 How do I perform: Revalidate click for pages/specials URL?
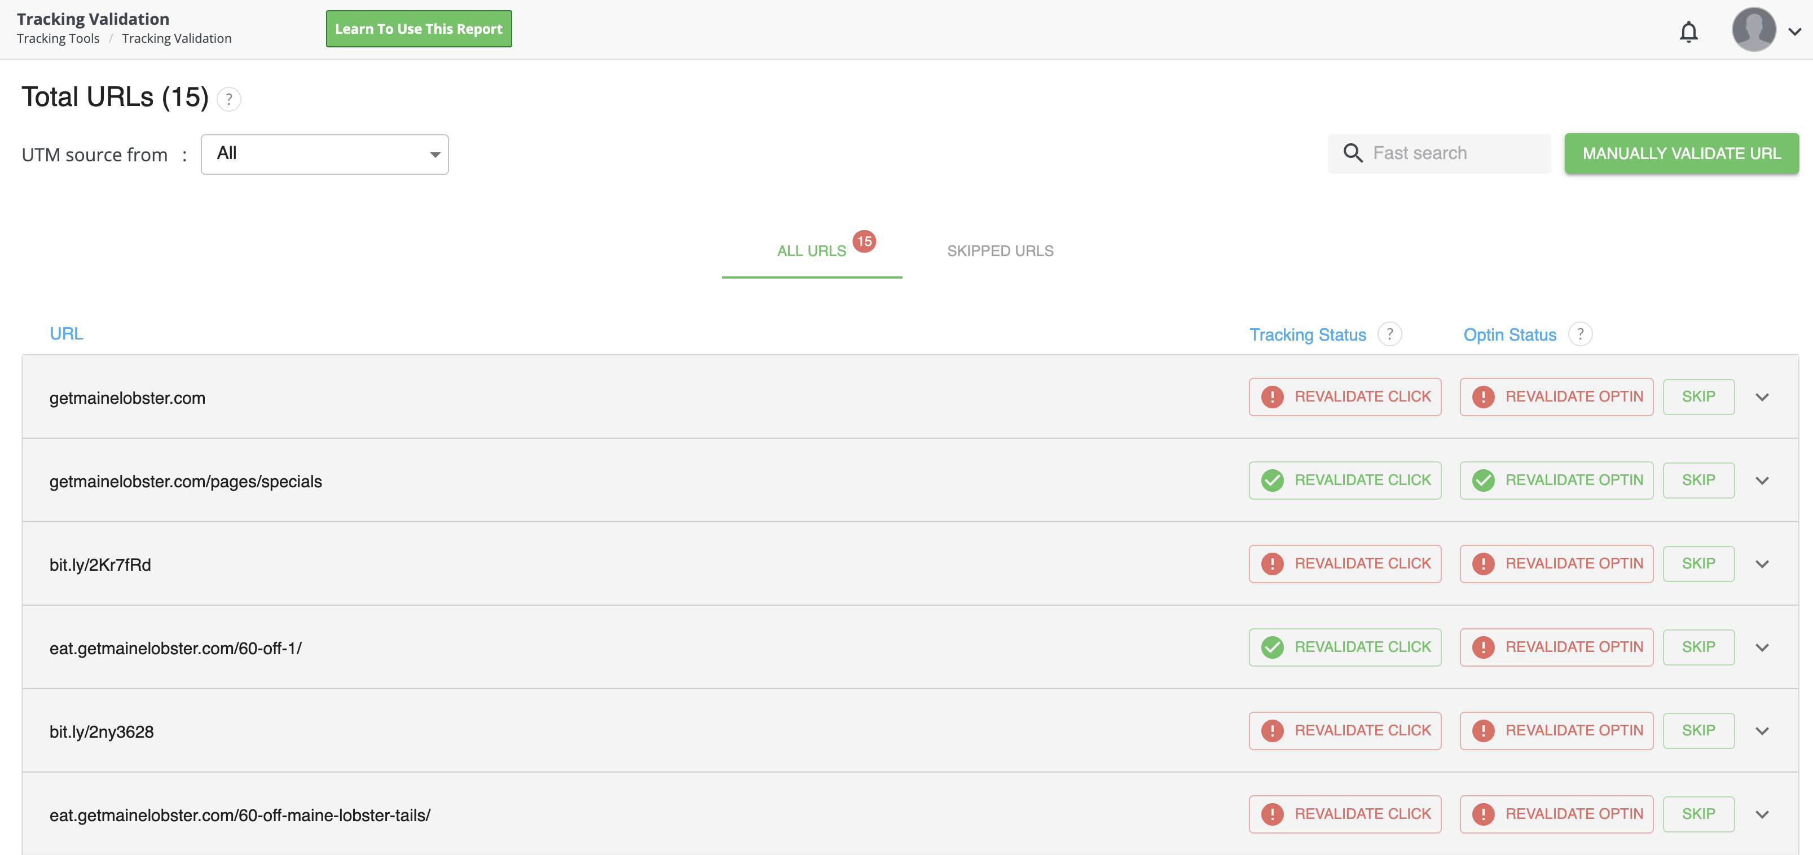pos(1345,481)
